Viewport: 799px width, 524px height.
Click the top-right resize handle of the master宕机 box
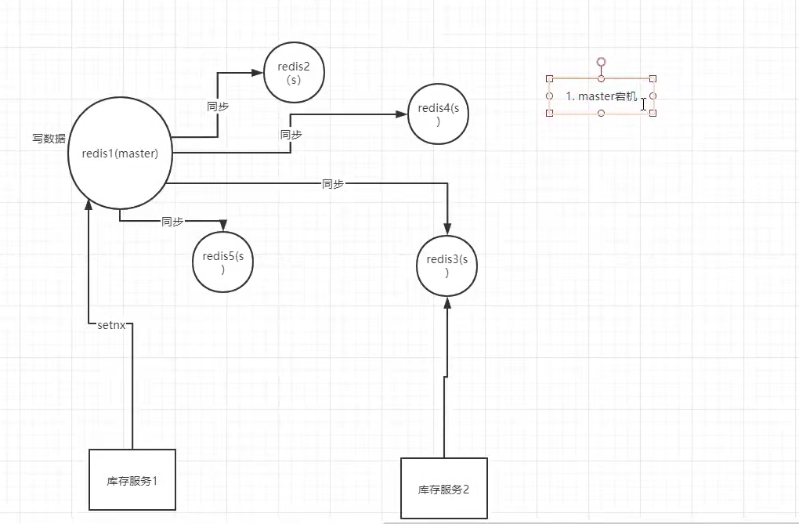653,78
